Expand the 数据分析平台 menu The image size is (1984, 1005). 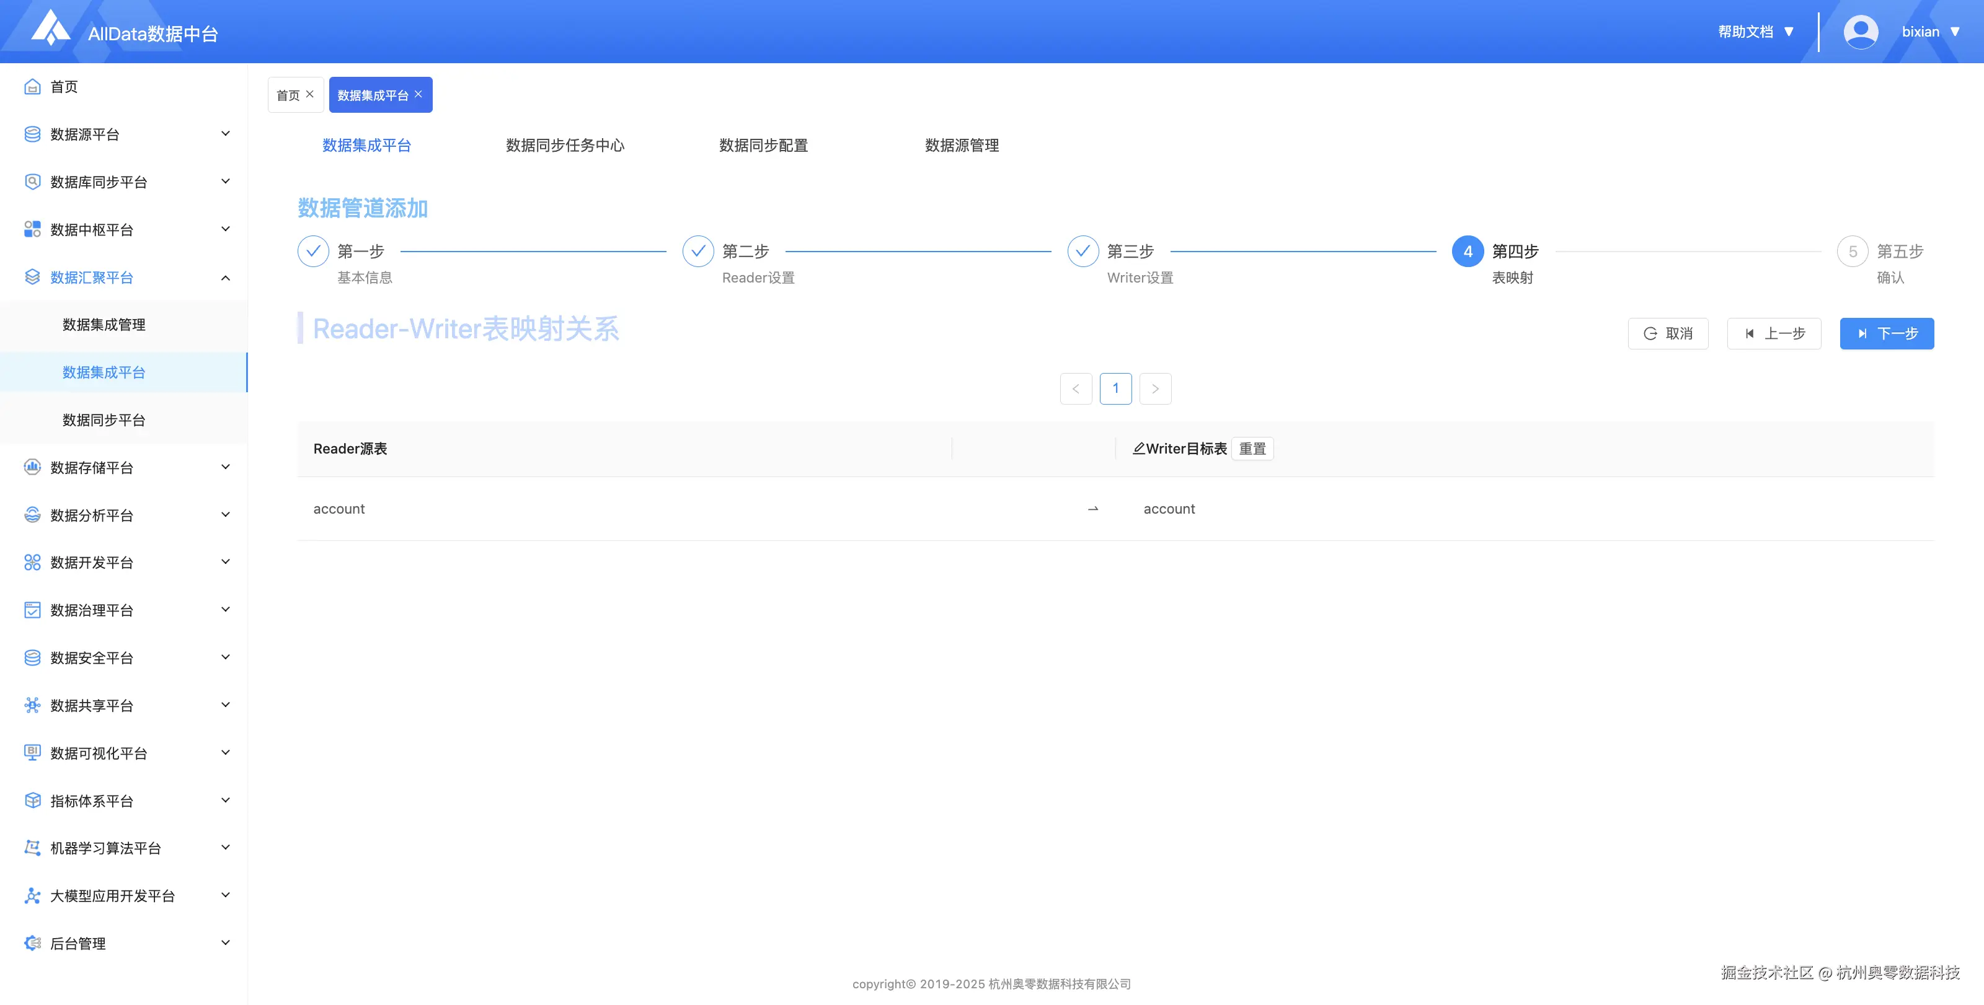click(x=225, y=514)
